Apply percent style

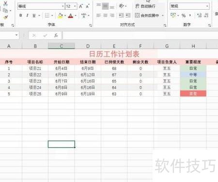tap(184, 15)
